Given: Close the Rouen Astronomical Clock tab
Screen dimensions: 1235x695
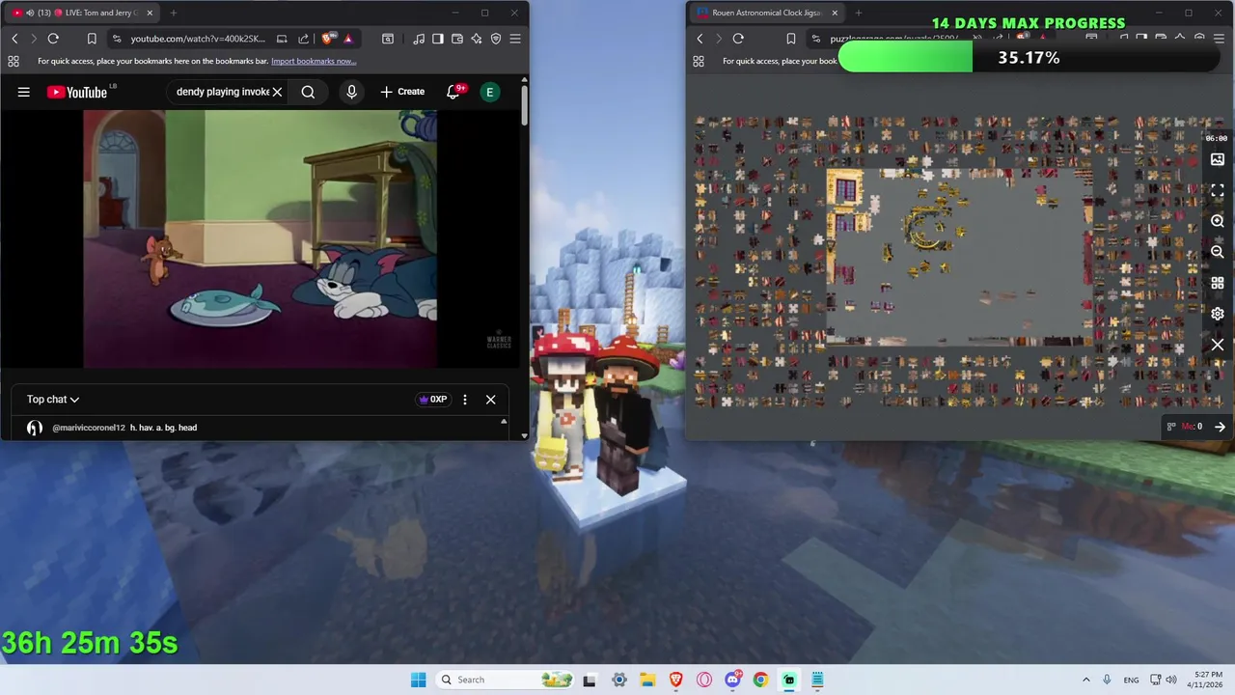Looking at the screenshot, I should click(835, 13).
